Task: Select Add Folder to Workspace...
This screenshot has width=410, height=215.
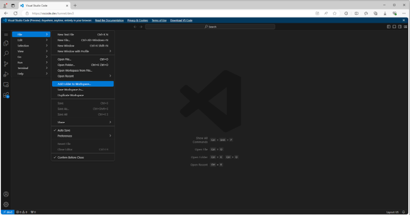Action: point(83,84)
